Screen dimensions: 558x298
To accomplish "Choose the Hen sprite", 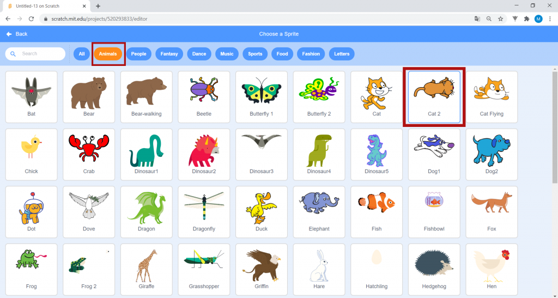I will (x=492, y=270).
